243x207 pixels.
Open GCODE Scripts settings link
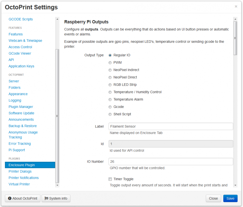click(x=20, y=19)
